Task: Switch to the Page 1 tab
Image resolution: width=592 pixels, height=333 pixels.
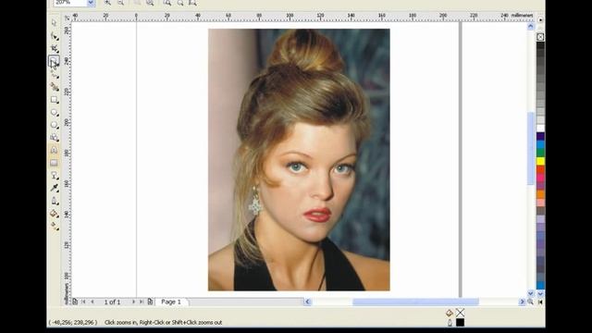Action: point(171,302)
